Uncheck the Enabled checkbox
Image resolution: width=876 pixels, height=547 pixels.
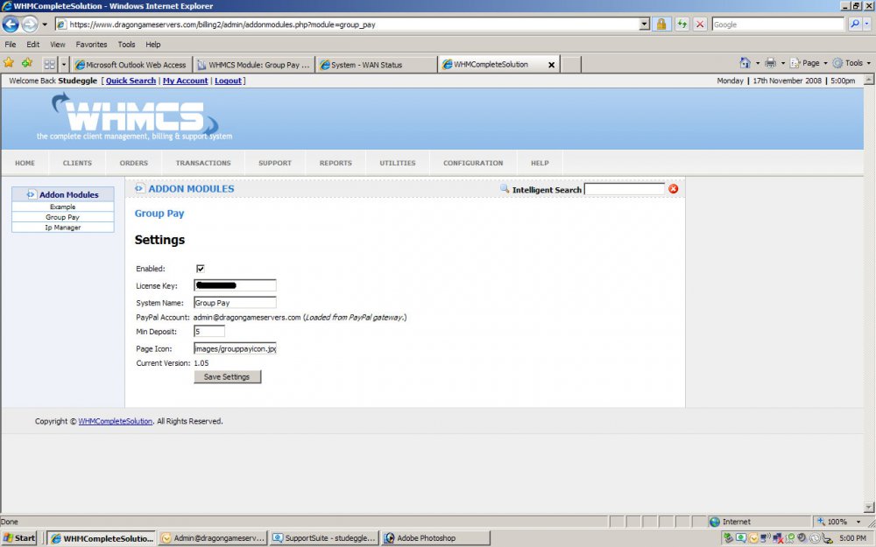(x=201, y=269)
